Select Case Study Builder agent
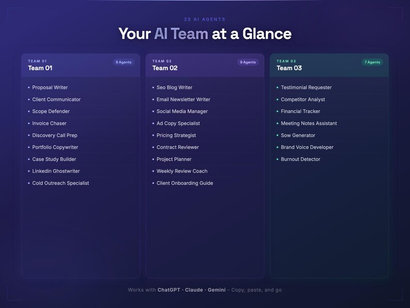Image resolution: width=410 pixels, height=308 pixels. coord(54,159)
